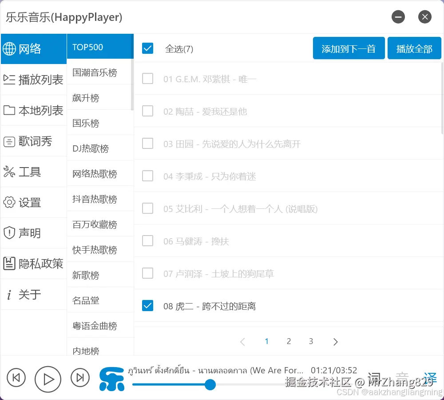Click the 添加到下一首 button
444x400 pixels.
349,49
